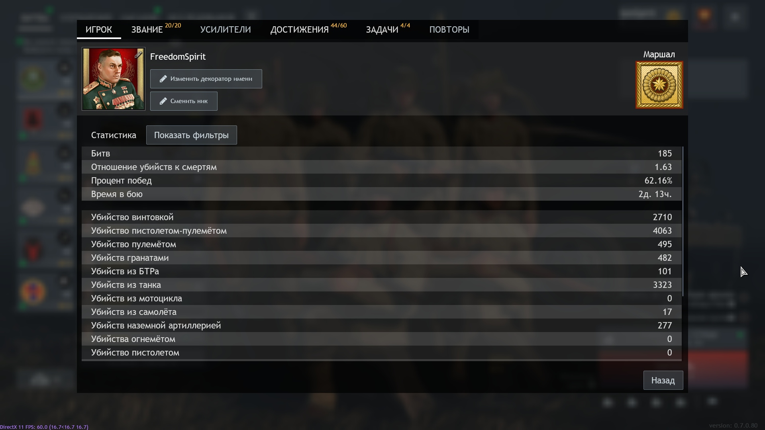Open the player portrait avatar
The width and height of the screenshot is (765, 430).
[113, 79]
